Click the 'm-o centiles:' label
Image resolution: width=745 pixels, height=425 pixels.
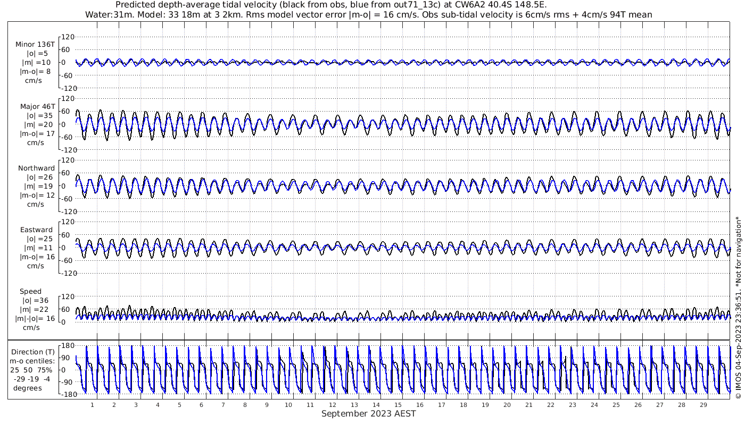tap(32, 361)
